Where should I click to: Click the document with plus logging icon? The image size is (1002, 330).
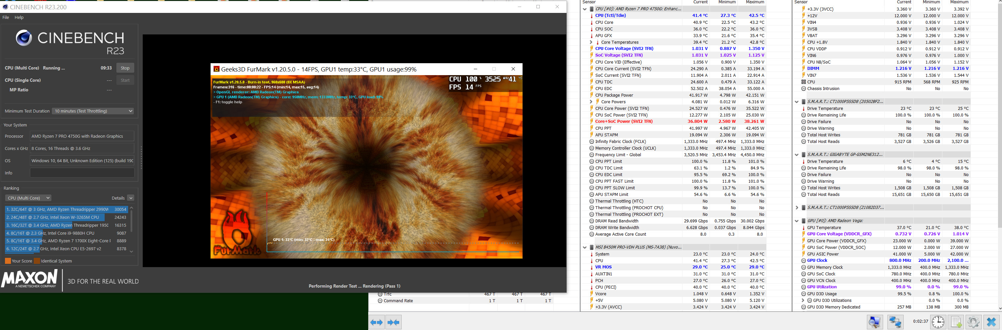956,322
